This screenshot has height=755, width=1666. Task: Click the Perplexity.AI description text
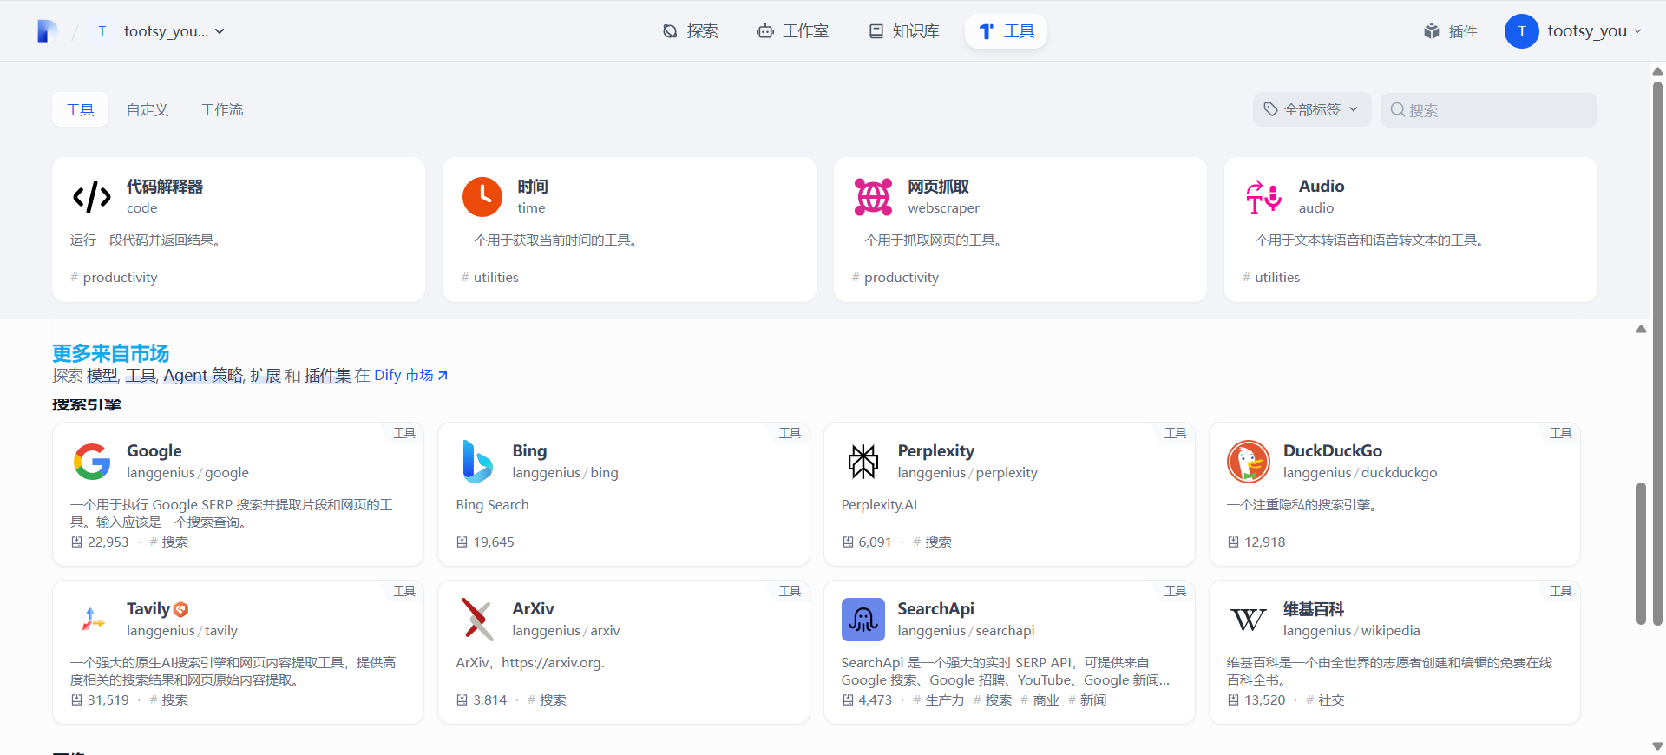pyautogui.click(x=879, y=504)
